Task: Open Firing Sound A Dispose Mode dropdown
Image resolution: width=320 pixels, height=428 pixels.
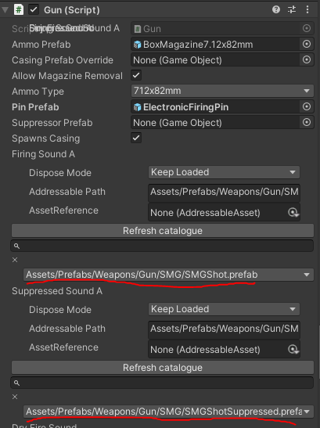Action: [x=224, y=172]
